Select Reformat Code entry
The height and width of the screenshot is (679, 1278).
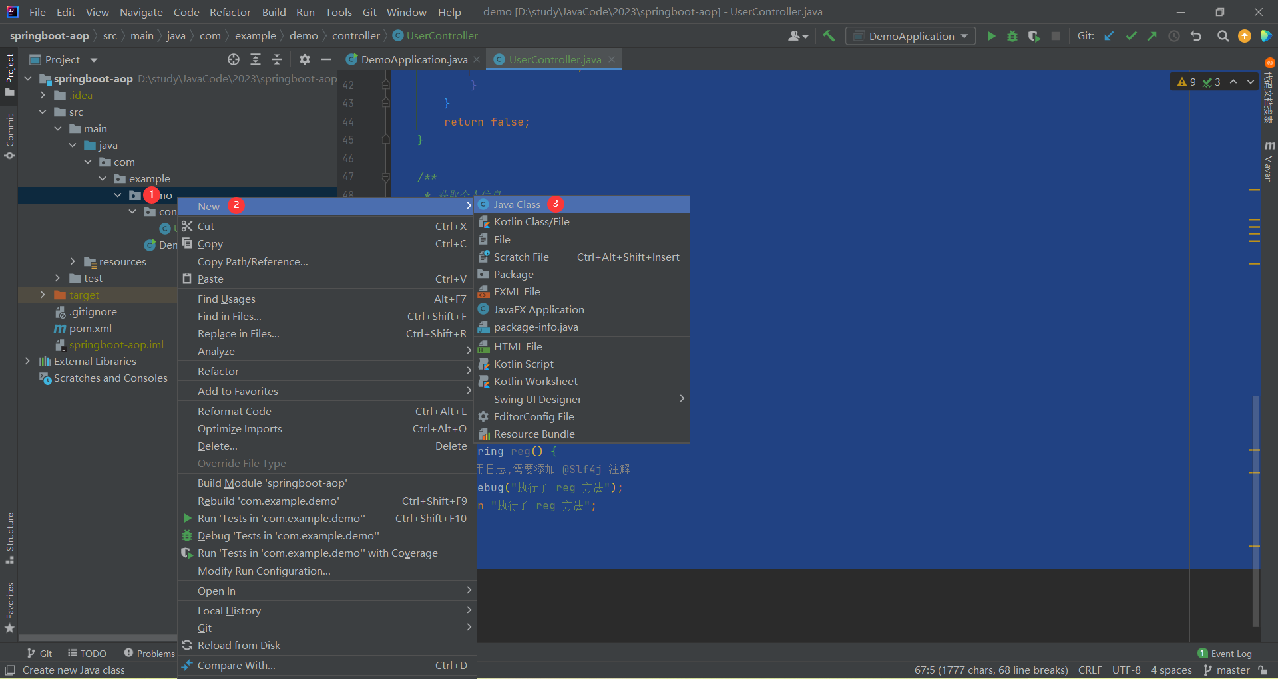click(x=326, y=411)
